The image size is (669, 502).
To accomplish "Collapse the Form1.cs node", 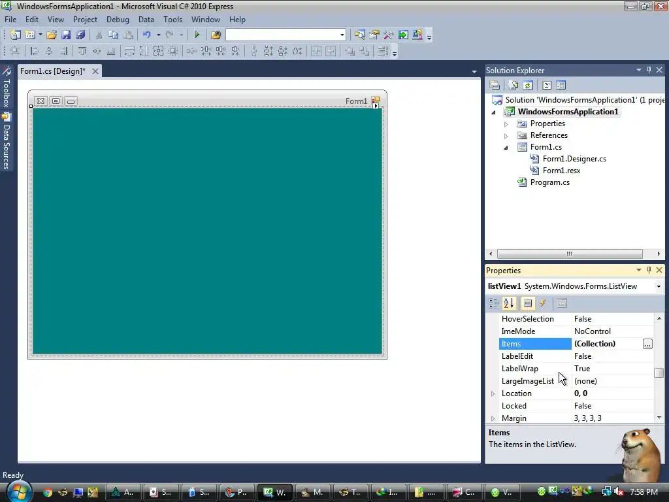I will [x=506, y=148].
